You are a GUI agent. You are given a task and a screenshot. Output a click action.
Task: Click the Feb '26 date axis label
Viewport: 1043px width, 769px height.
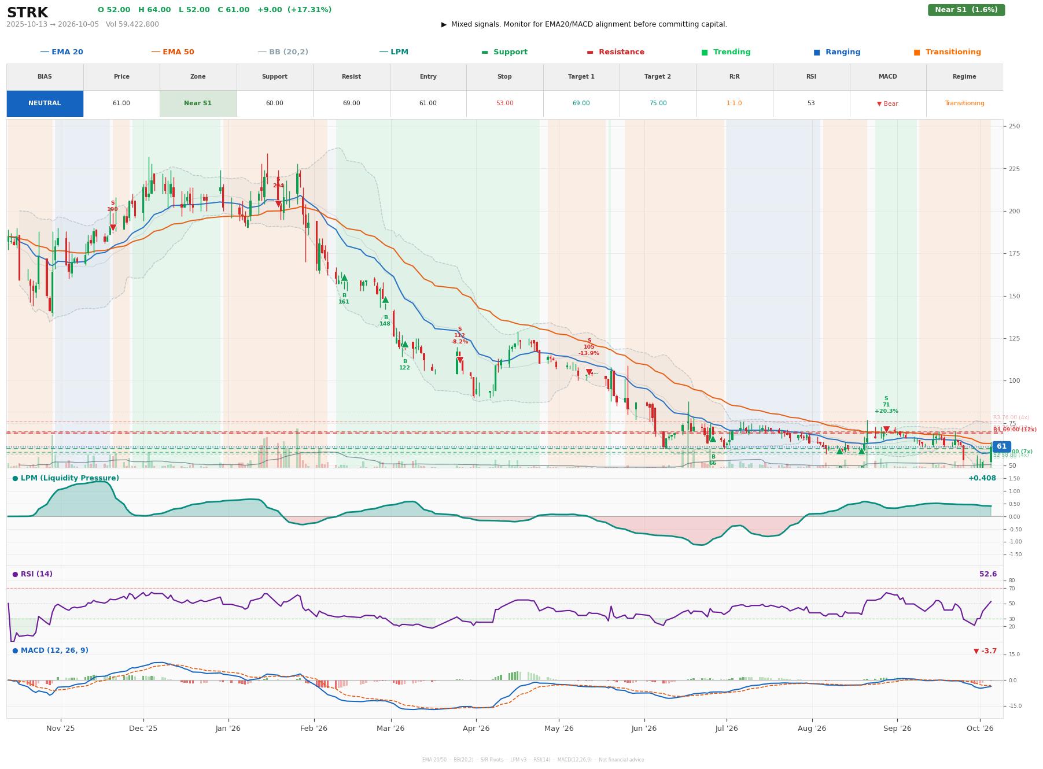314,729
